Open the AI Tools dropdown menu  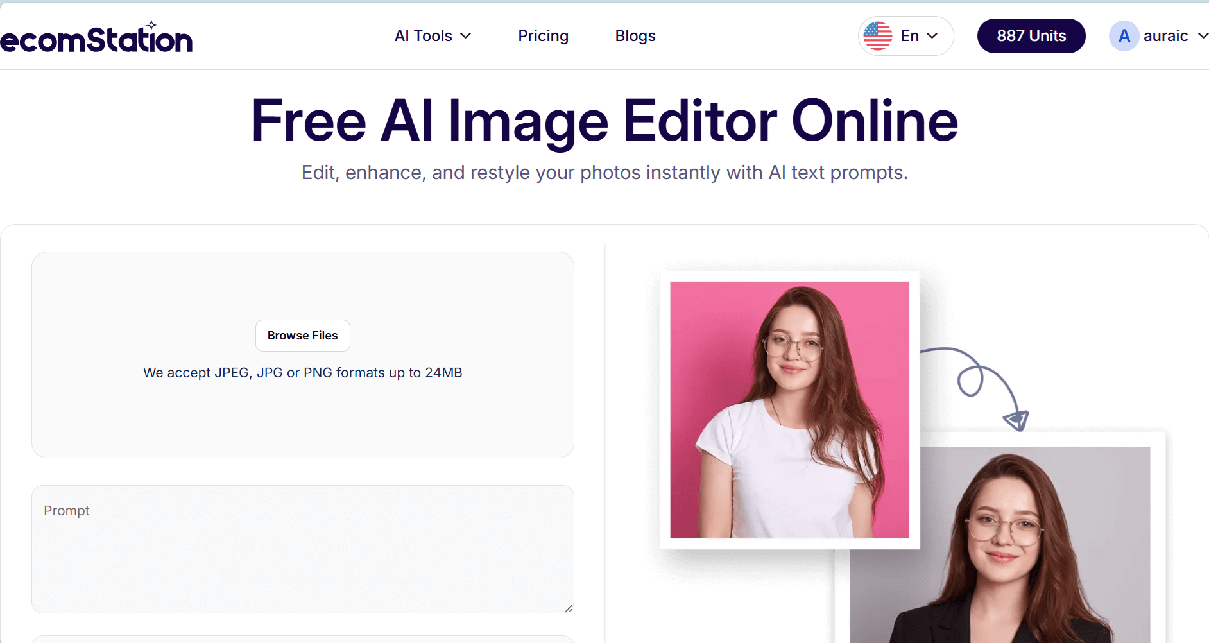coord(433,36)
